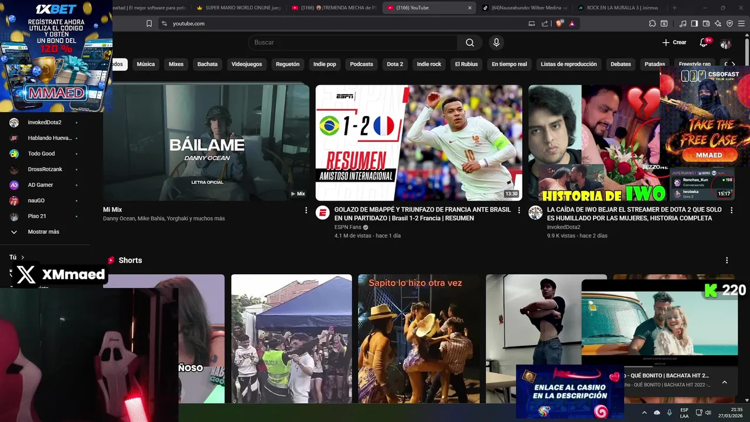
Task: Open ESPN Fans channel avatar
Action: [323, 212]
